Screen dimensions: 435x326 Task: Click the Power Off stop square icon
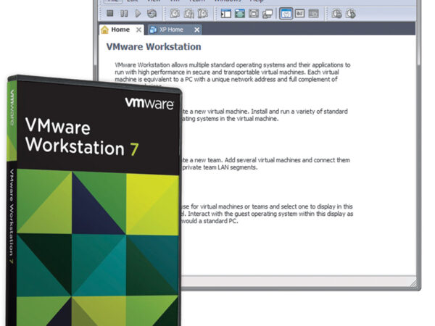[110, 13]
